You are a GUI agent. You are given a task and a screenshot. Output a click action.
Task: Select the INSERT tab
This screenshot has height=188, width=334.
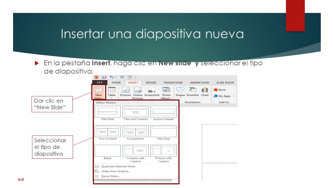pos(133,83)
